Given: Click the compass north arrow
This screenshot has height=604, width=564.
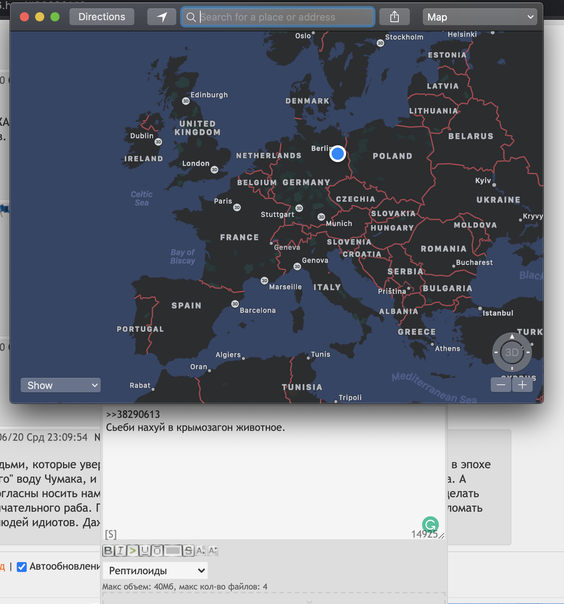Looking at the screenshot, I should (x=512, y=336).
